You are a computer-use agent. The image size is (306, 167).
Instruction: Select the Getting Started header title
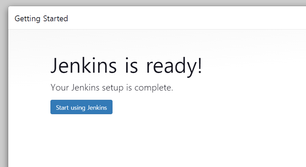tap(41, 19)
